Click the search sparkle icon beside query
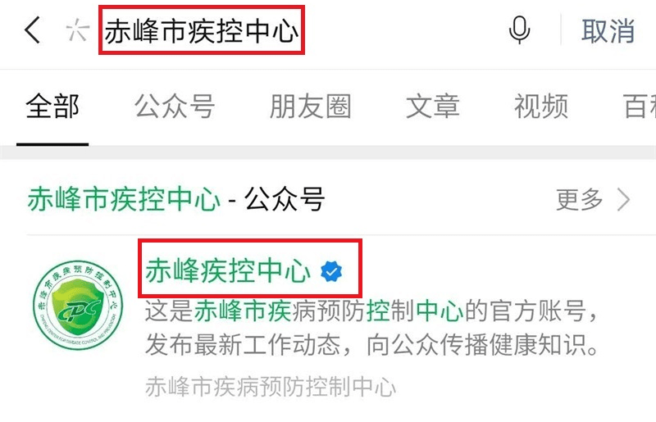Screen dimensions: 656x422 [x=78, y=30]
